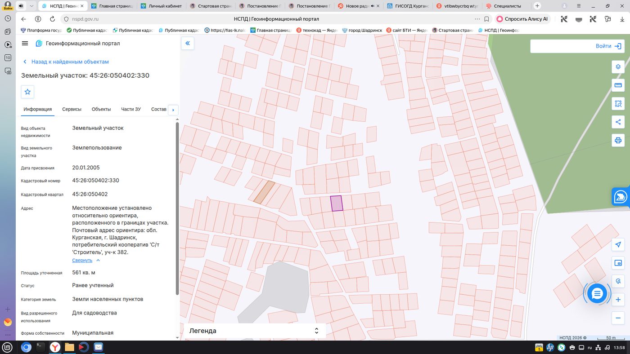Viewport: 630px width, 354px height.
Task: Expand the Легенда panel
Action: tap(254, 331)
